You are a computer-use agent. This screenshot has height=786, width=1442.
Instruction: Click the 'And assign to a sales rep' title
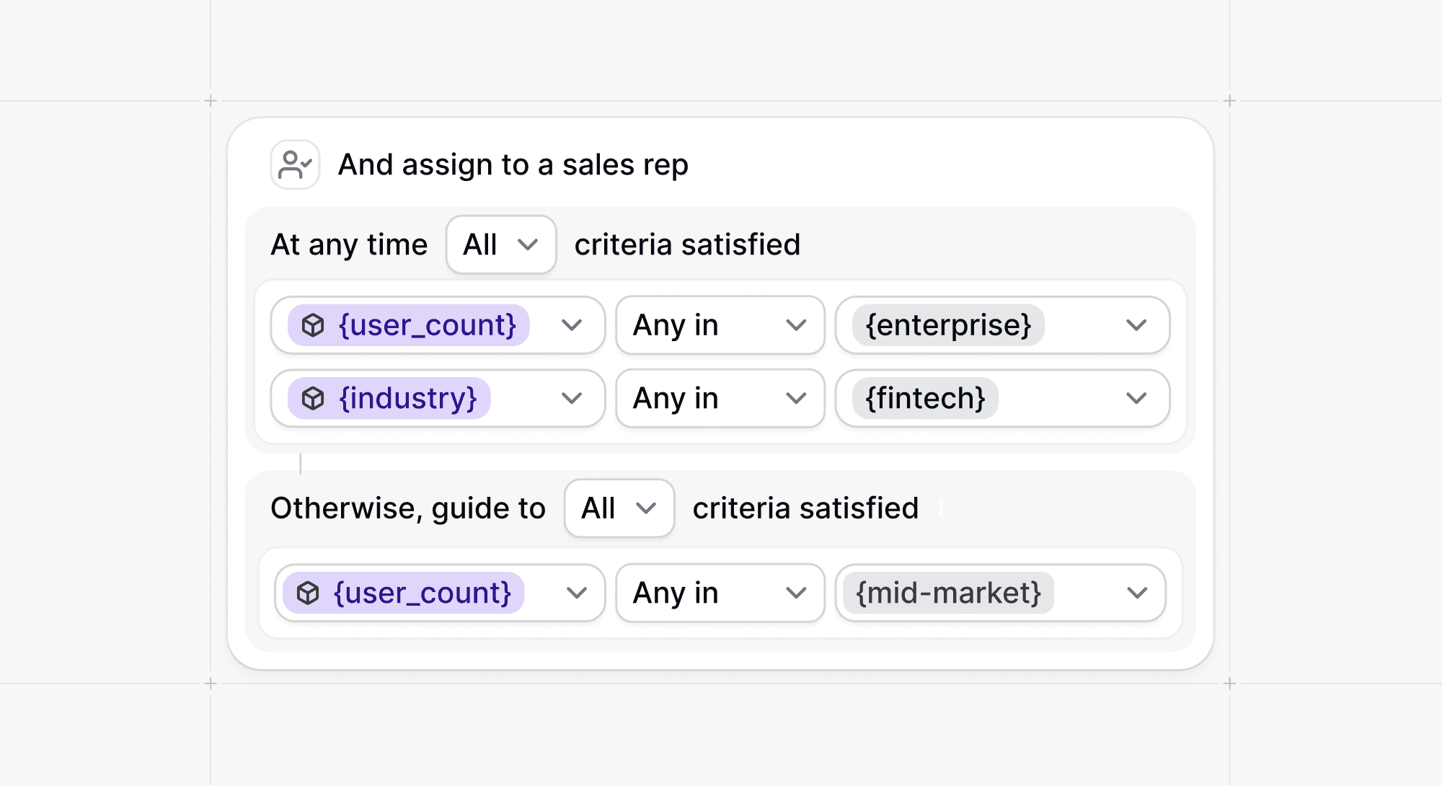coord(513,165)
